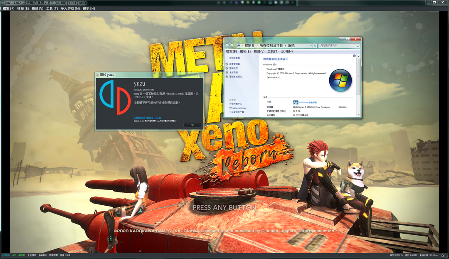The width and height of the screenshot is (449, 259).
Task: Click the Windows logo in System window
Action: [340, 80]
